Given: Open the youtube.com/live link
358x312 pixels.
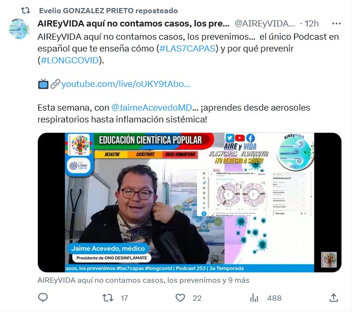Looking at the screenshot, I should coord(125,84).
